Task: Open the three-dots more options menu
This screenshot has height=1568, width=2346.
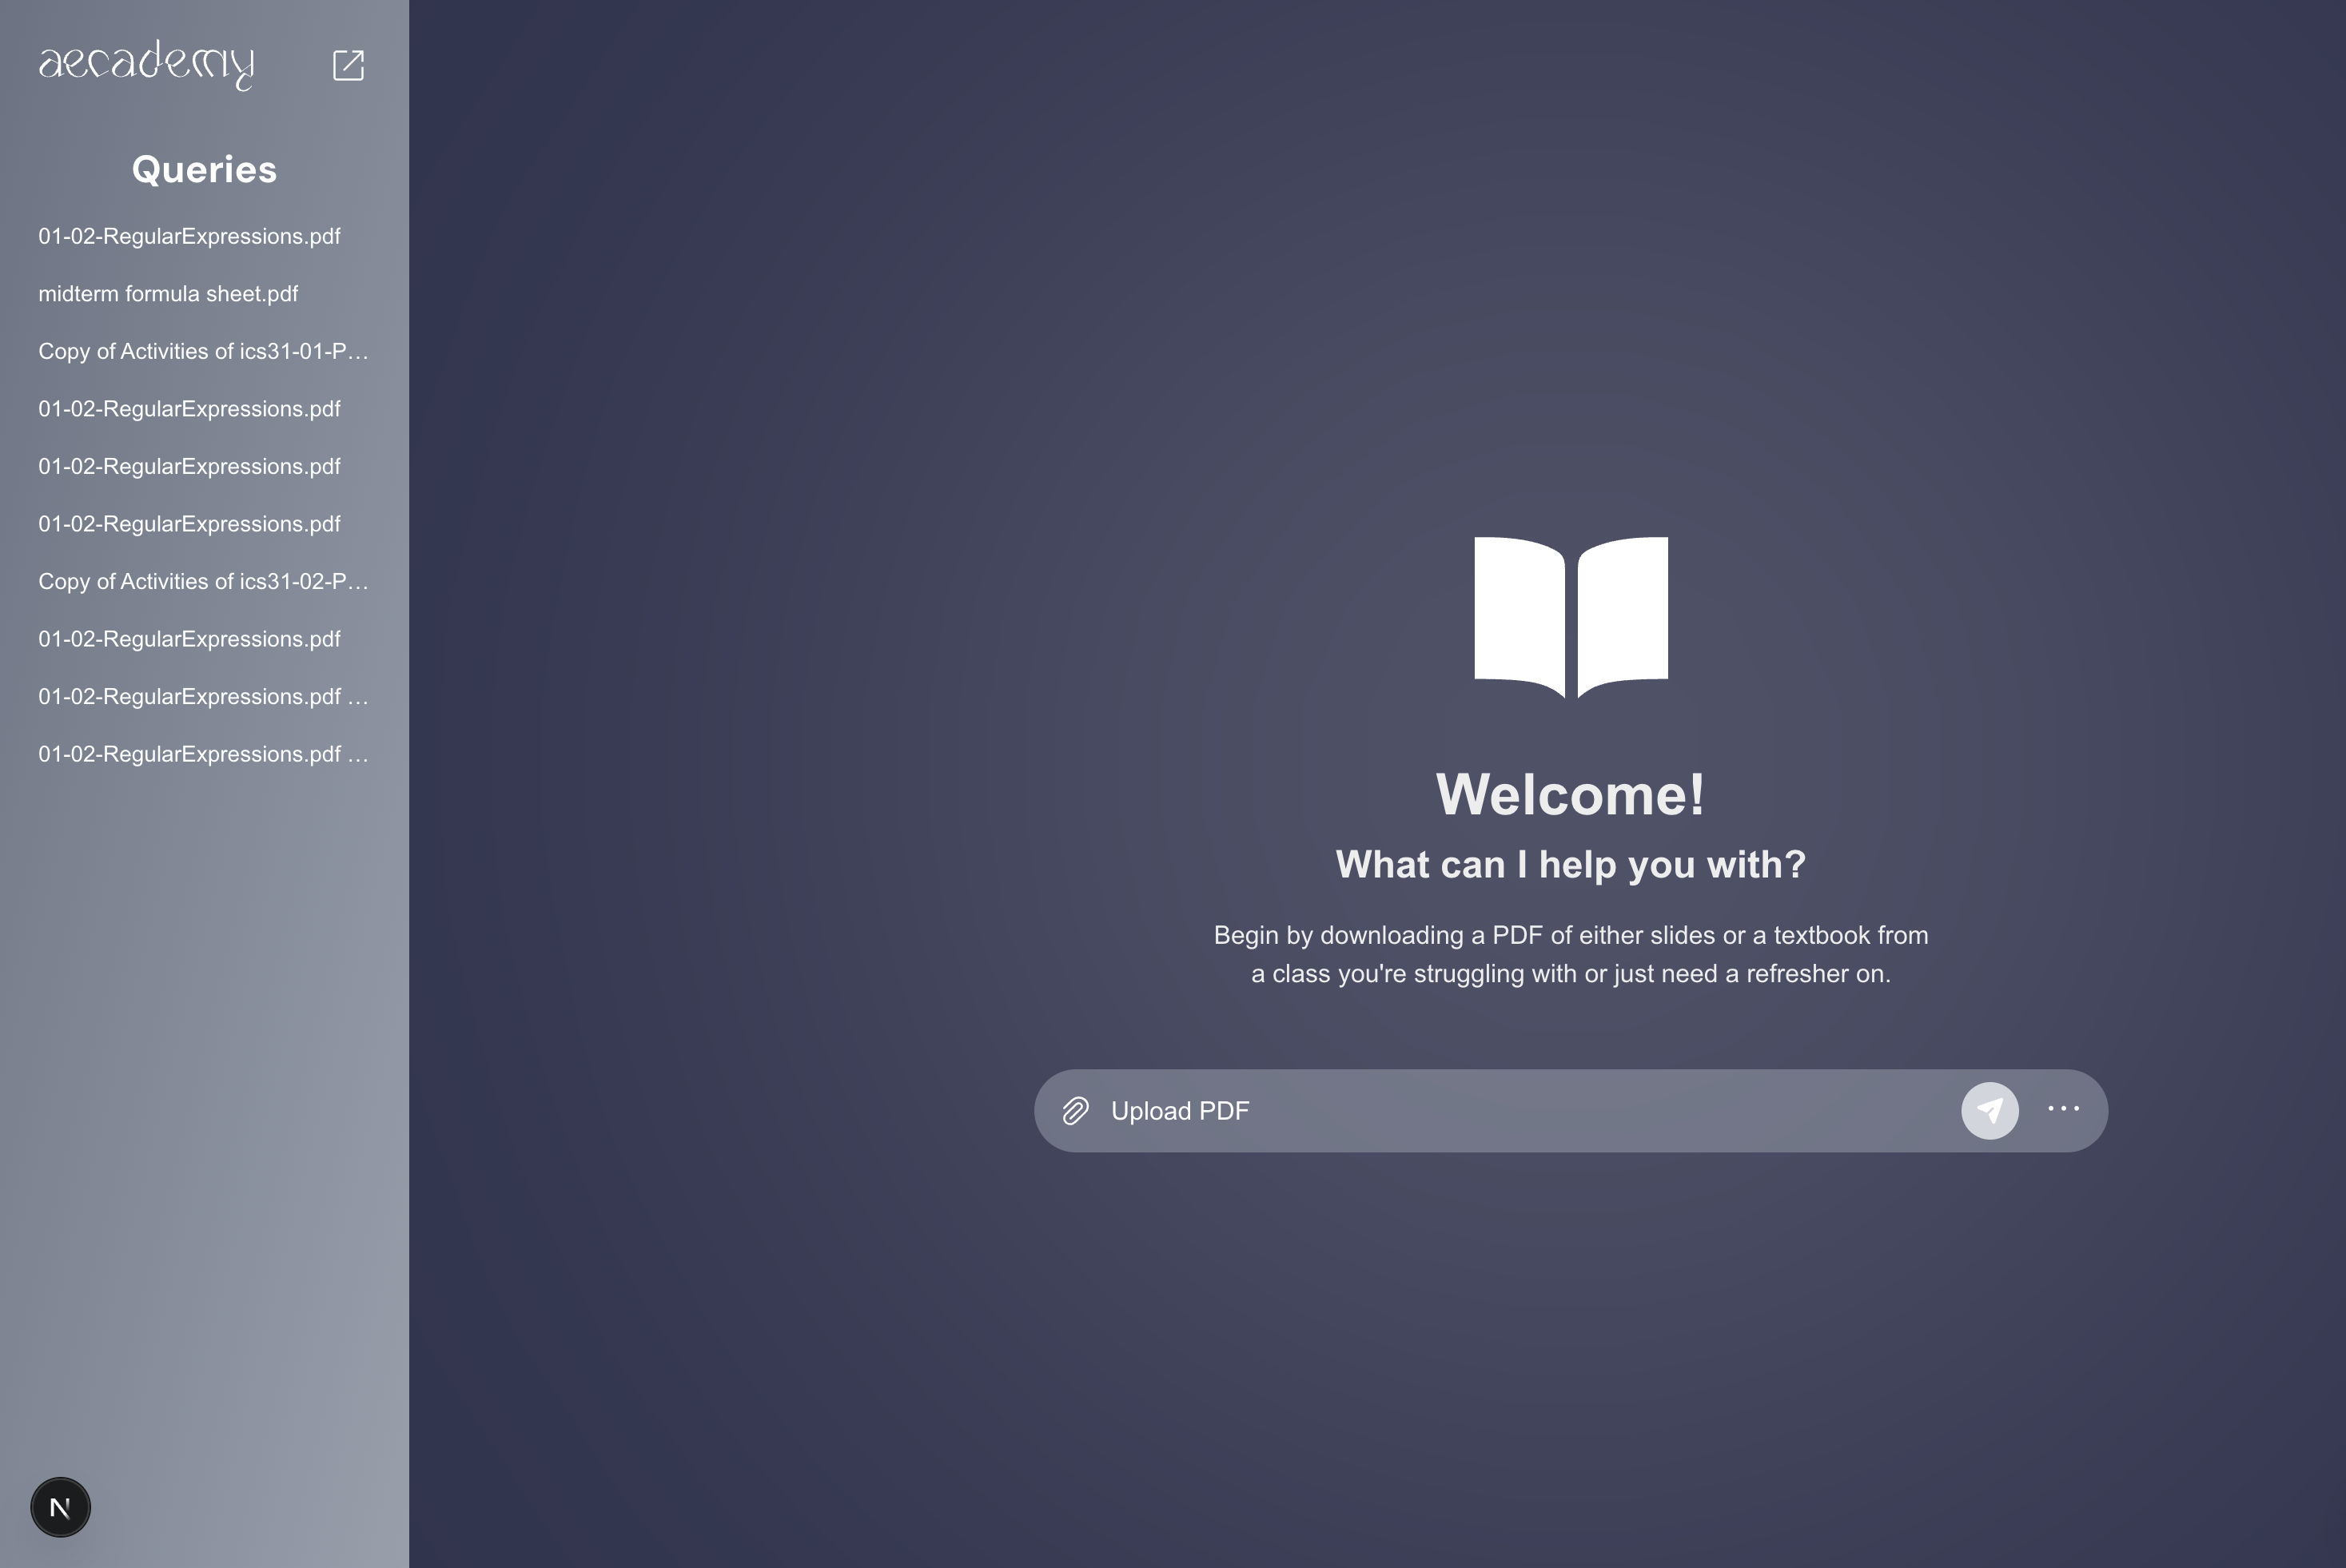Action: point(2063,1109)
